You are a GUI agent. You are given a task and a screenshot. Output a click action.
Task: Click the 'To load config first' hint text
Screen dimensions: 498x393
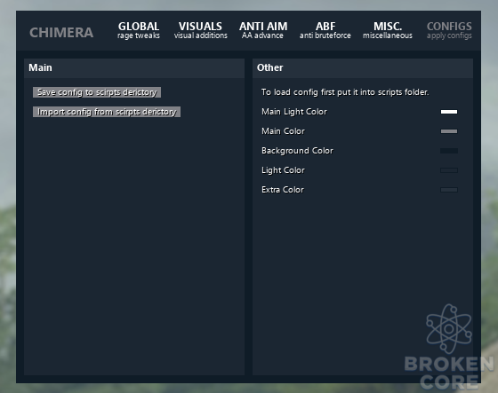click(345, 92)
